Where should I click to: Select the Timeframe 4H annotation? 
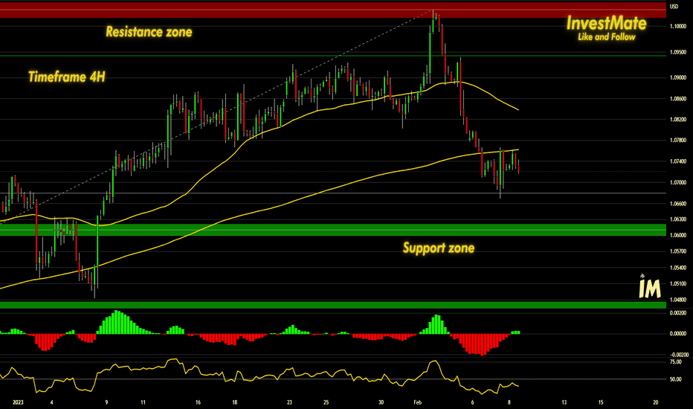[x=67, y=77]
